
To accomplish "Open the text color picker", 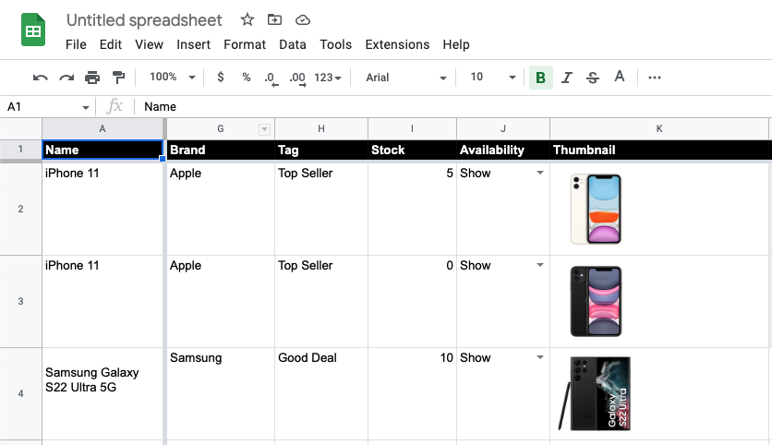I will click(x=620, y=77).
